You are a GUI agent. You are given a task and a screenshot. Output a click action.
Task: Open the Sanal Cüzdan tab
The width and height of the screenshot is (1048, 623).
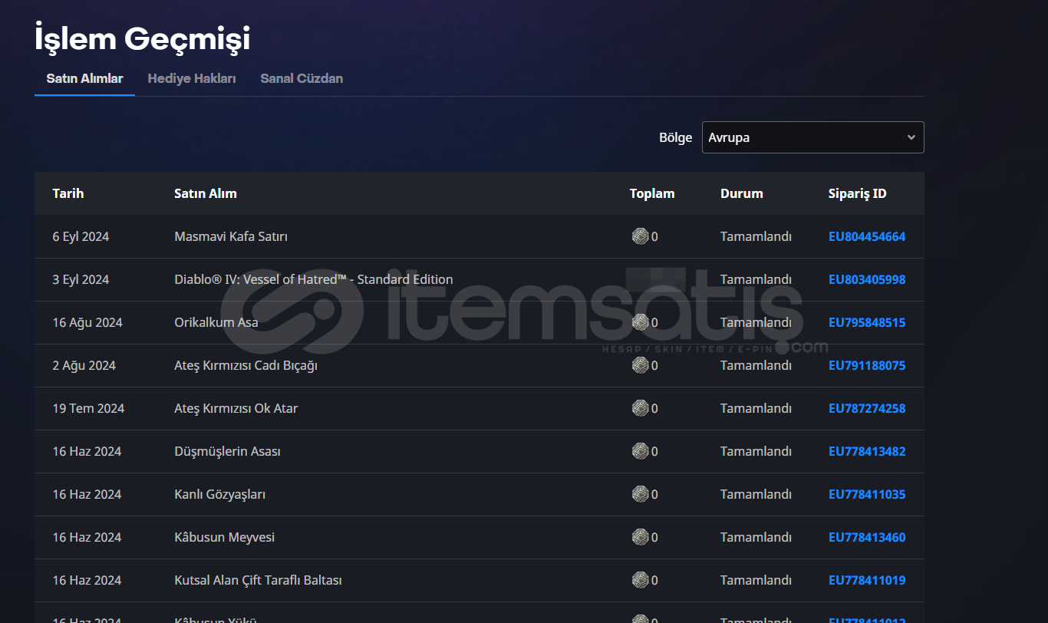click(302, 78)
